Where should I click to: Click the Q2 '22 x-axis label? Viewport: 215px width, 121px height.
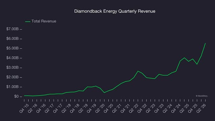tap(134, 108)
